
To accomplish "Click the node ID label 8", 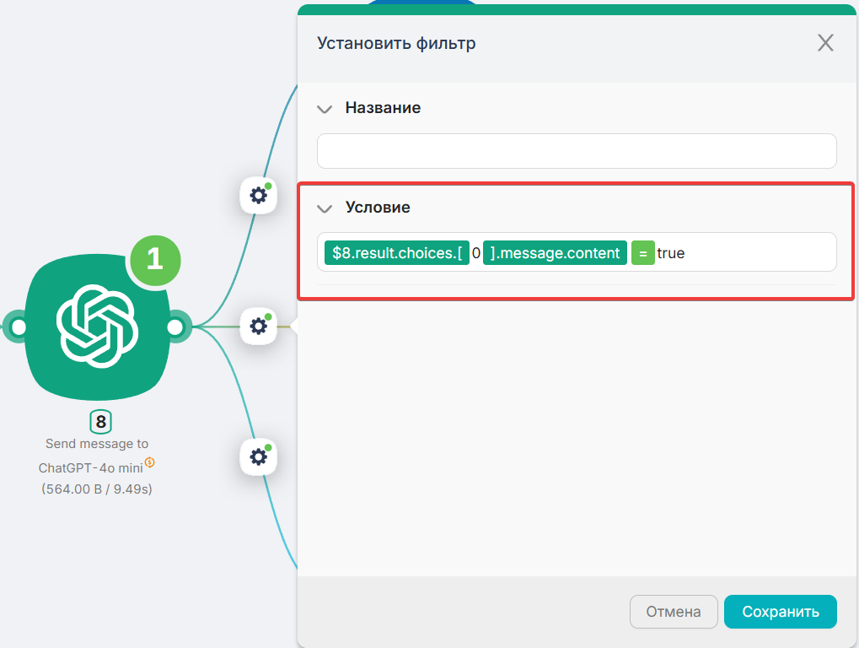I will 100,422.
